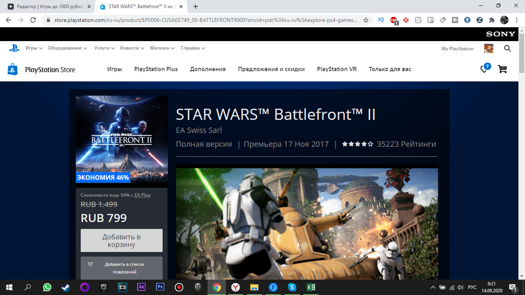Image resolution: width=525 pixels, height=295 pixels.
Task: Click the user avatar next to My PlayStation
Action: (489, 48)
